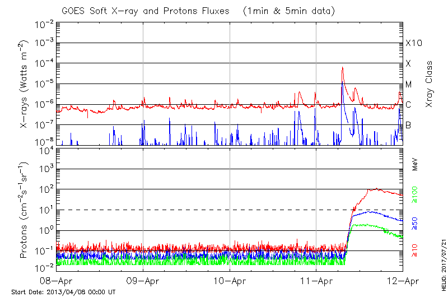The height and width of the screenshot is (297, 448).
Task: Click the 'X-rays (Watts m⁻²)' axis label
Action: click(25, 84)
